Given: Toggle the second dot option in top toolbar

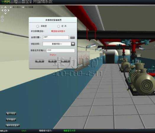Looking at the screenshot, I should tap(23, 7).
